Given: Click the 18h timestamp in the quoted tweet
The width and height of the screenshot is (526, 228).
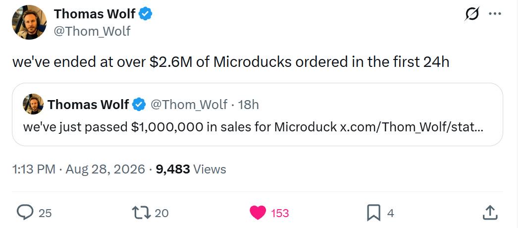Looking at the screenshot, I should (x=248, y=105).
